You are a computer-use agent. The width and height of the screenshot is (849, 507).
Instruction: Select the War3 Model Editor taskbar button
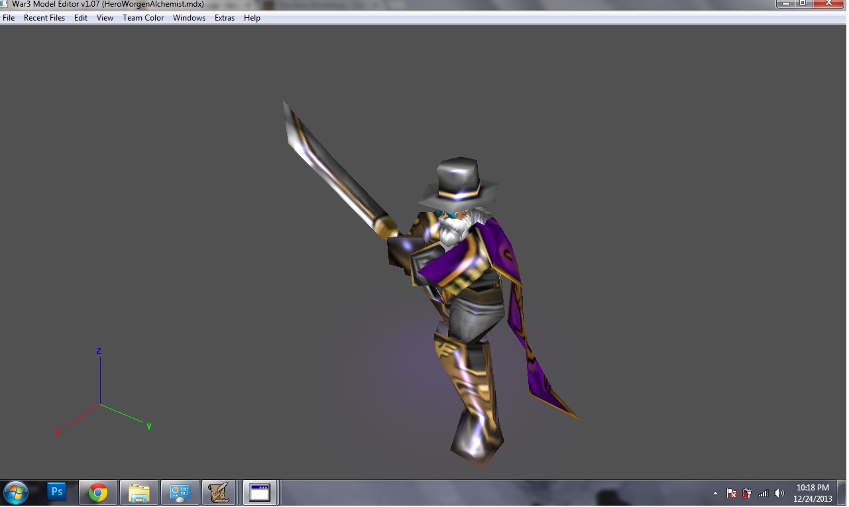click(259, 493)
